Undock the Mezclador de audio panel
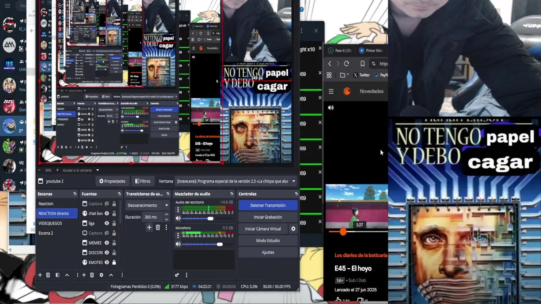The width and height of the screenshot is (541, 304). coord(232,194)
